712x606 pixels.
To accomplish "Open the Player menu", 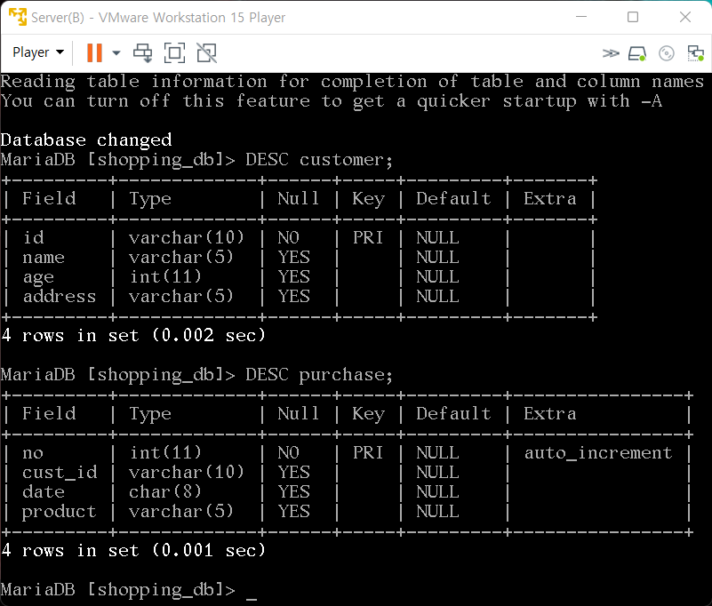I will point(38,52).
